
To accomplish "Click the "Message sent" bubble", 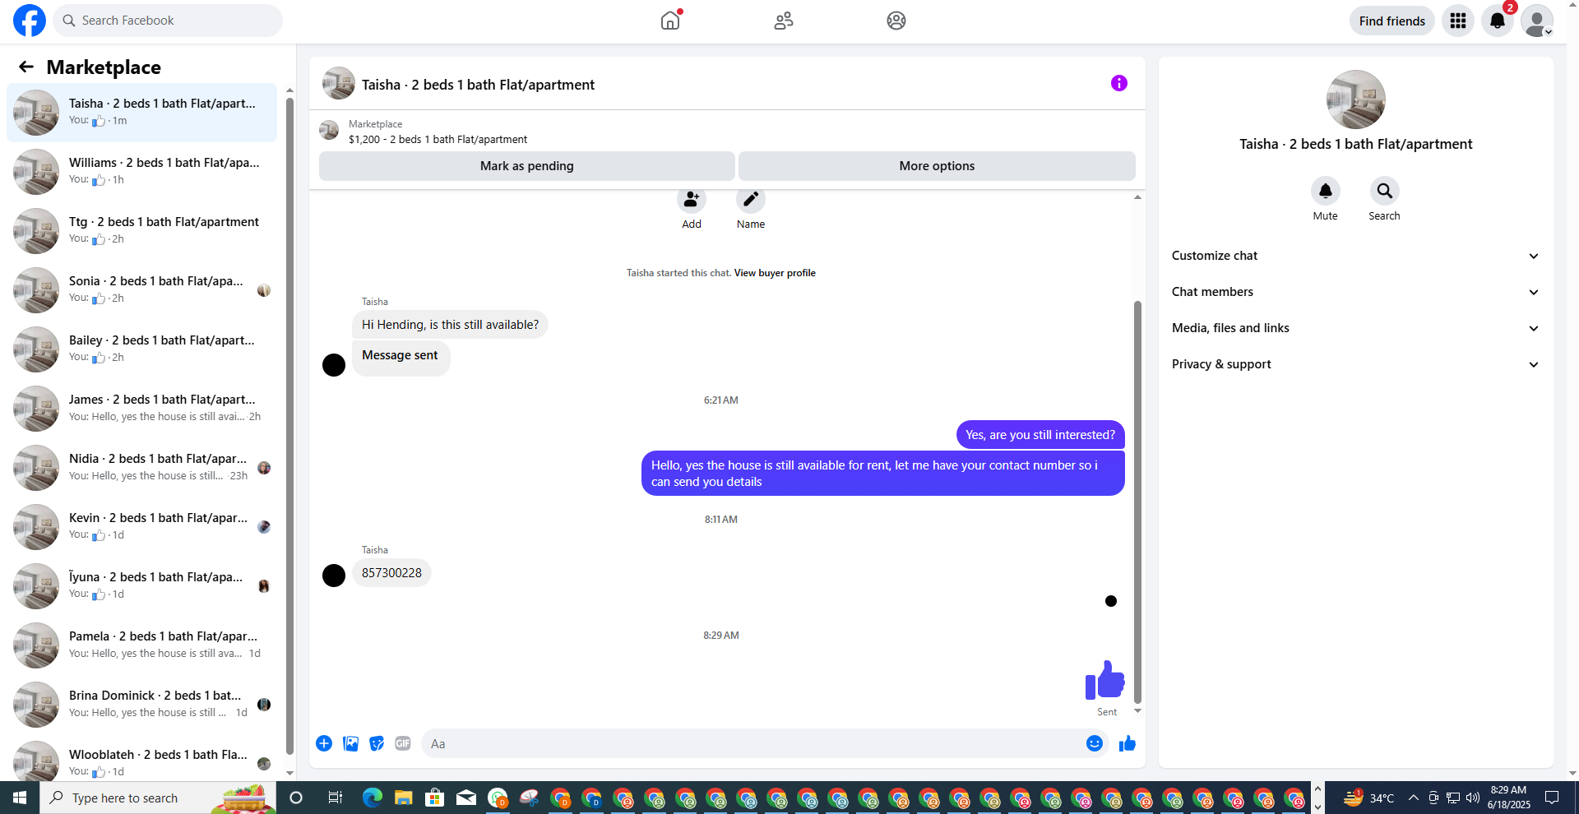I will point(401,358).
